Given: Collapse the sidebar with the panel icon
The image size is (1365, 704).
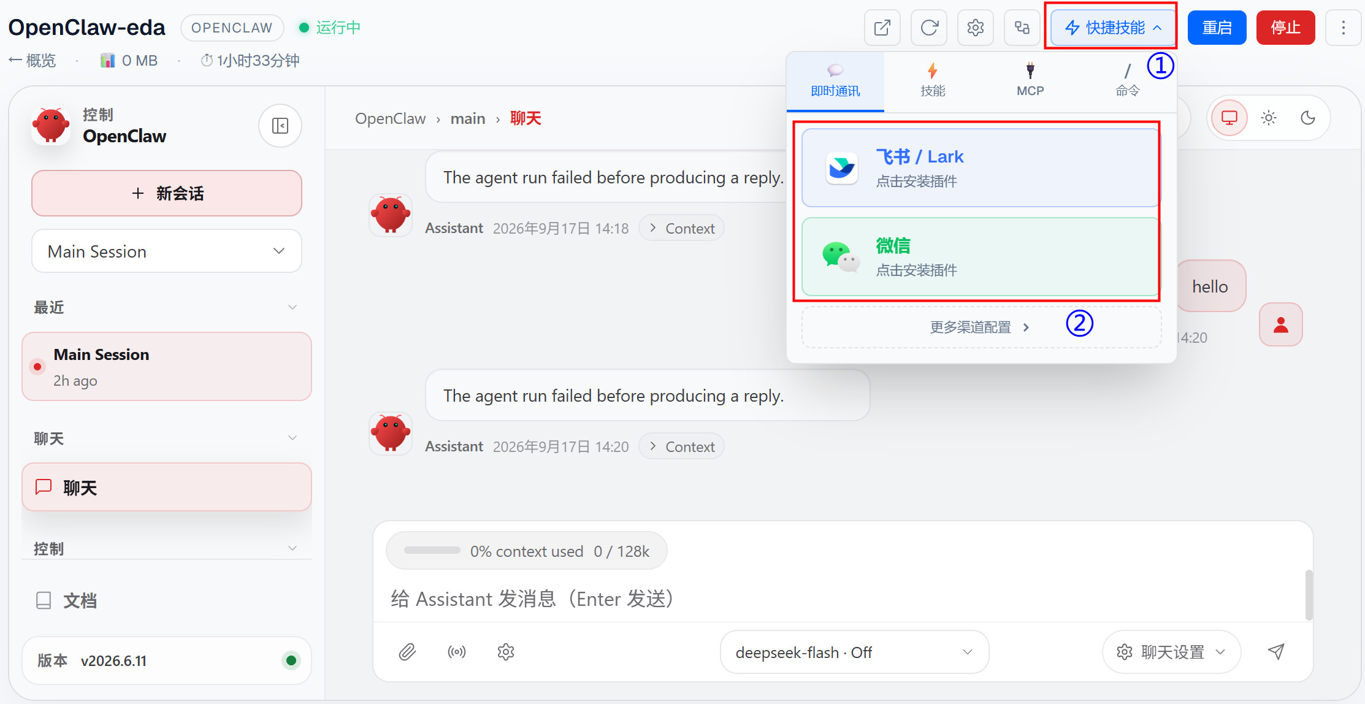Looking at the screenshot, I should 280,126.
